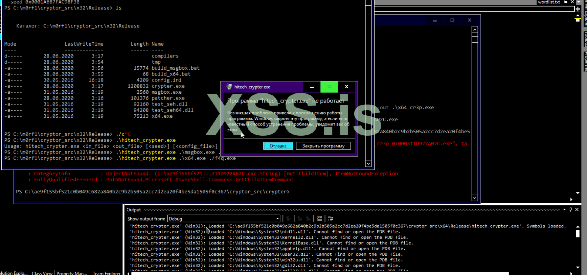587x275 pixels.
Task: Click front PowerShell scrollbar down arrow
Action: click(368, 164)
